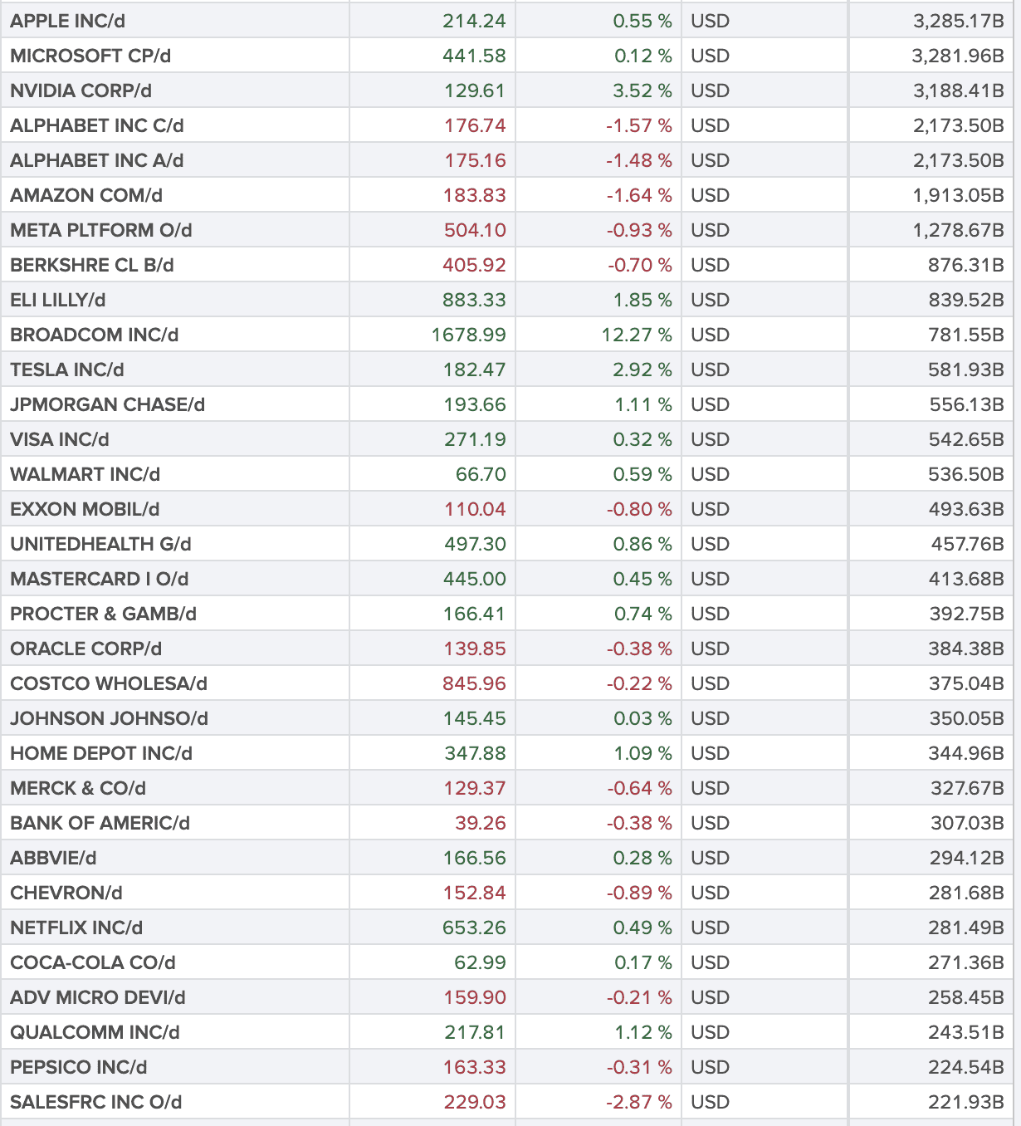Click Eli Lilly market cap 839.52B

[x=967, y=300]
